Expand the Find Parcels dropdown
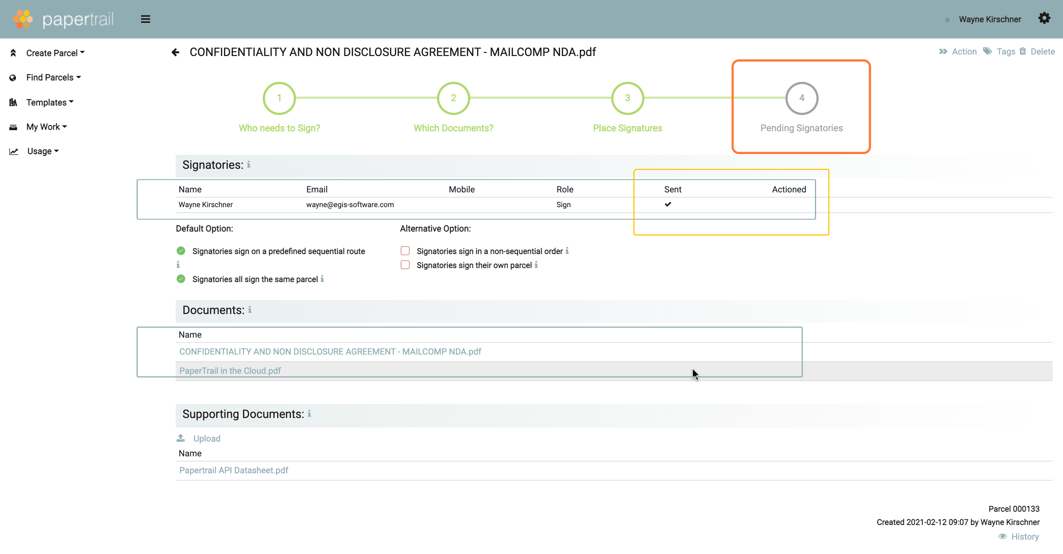 [x=54, y=77]
